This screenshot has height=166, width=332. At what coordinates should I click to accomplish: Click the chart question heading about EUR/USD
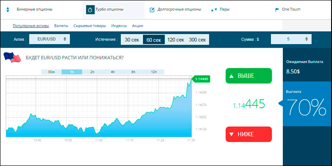(75, 57)
